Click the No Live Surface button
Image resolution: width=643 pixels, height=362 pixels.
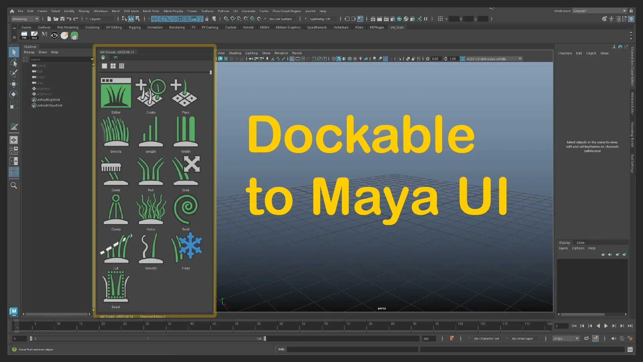[x=281, y=19]
